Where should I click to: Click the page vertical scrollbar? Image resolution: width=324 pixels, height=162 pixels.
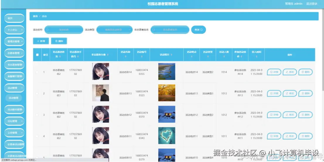point(323,49)
